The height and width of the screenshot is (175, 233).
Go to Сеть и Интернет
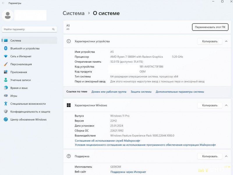click(29, 56)
